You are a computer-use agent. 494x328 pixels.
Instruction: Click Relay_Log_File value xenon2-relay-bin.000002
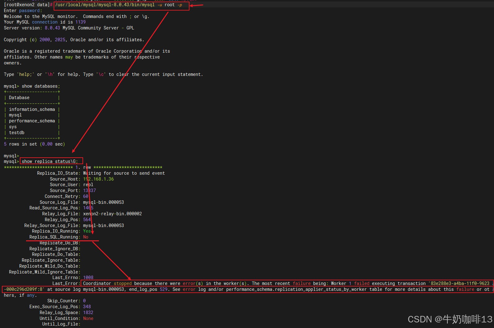click(113, 214)
